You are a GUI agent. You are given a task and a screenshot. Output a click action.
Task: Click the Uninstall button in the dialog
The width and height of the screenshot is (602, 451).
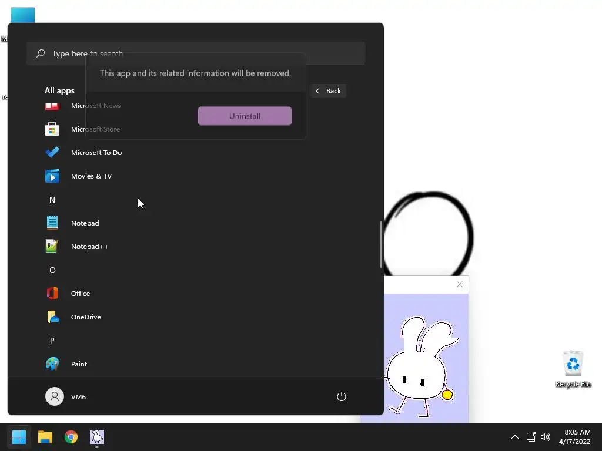click(x=245, y=116)
